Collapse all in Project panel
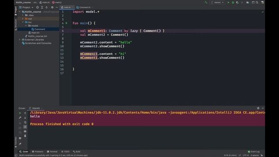 pyautogui.click(x=47, y=7)
